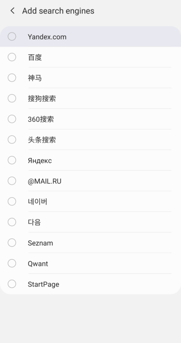Go back using the back arrow
The width and height of the screenshot is (181, 343).
click(x=13, y=11)
